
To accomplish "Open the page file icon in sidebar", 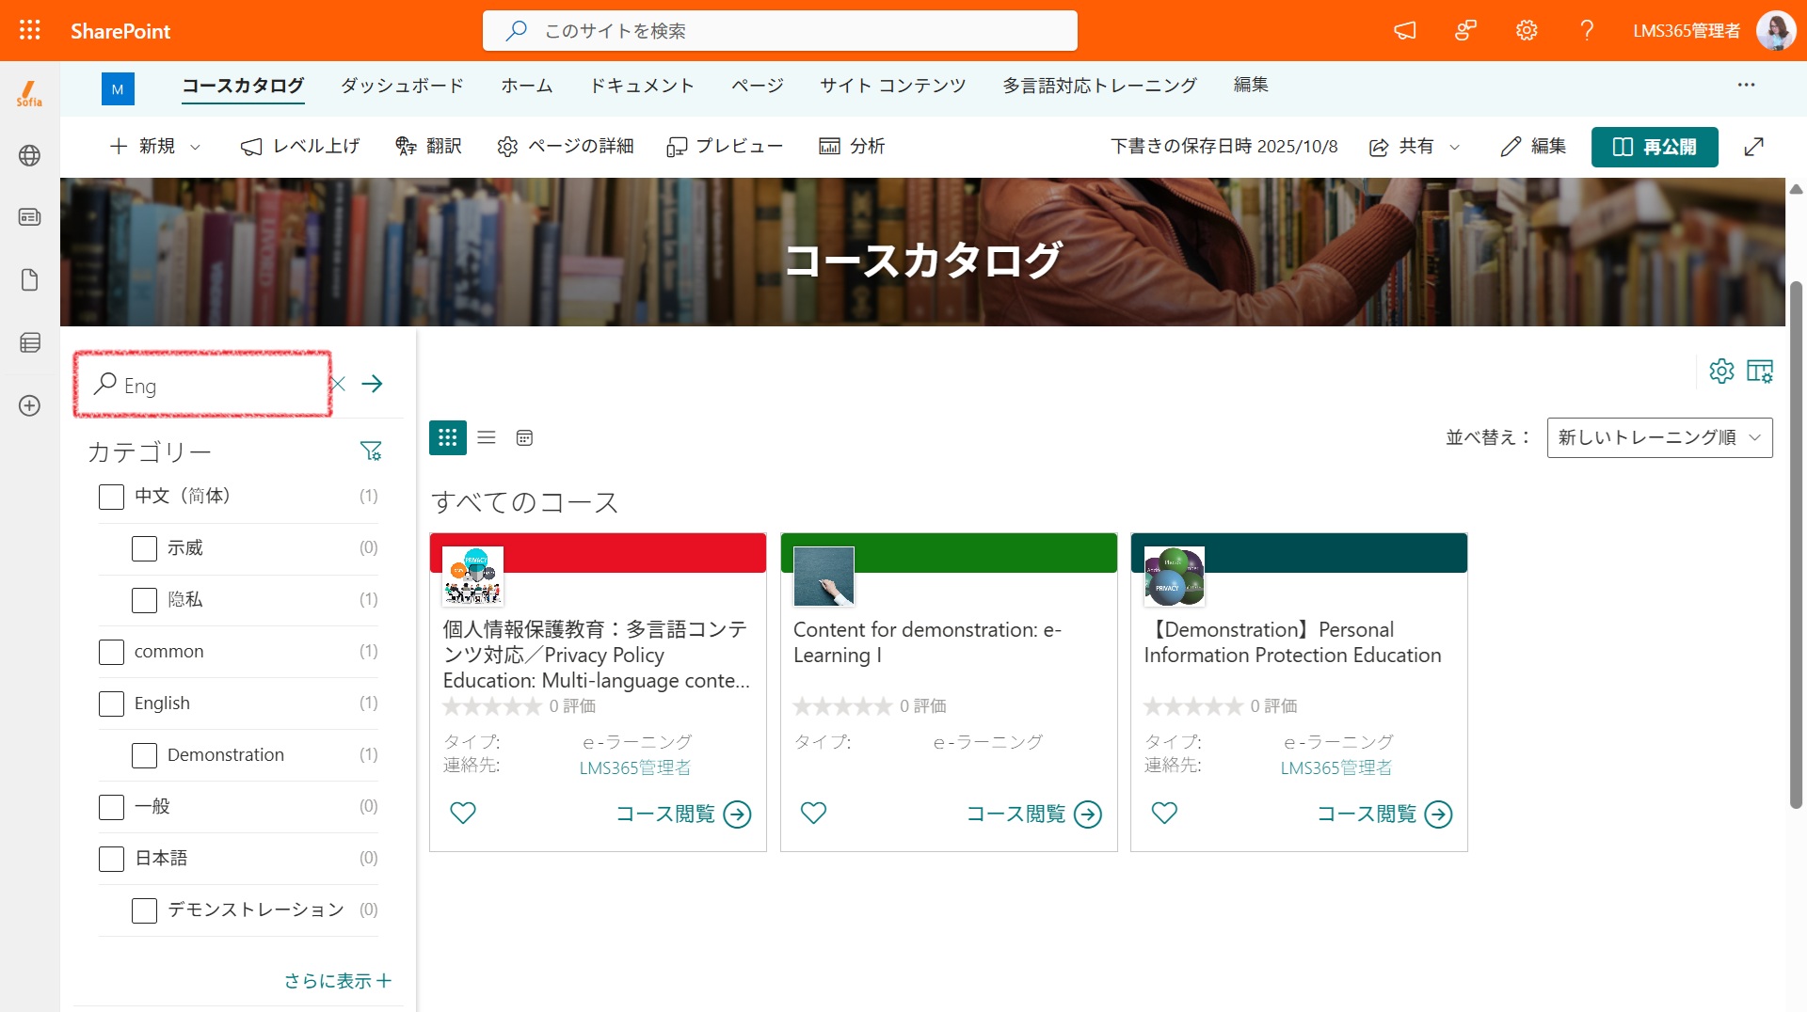I will pos(29,280).
